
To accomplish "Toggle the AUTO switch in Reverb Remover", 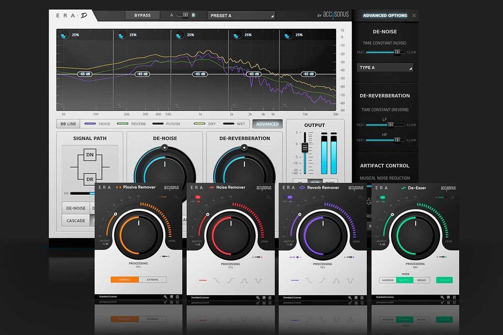I will [x=299, y=257].
